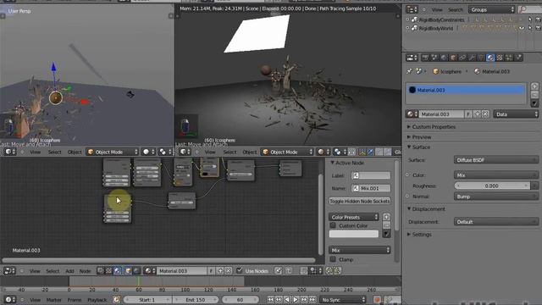
Task: Open the Playback menu in timeline
Action: (97, 299)
